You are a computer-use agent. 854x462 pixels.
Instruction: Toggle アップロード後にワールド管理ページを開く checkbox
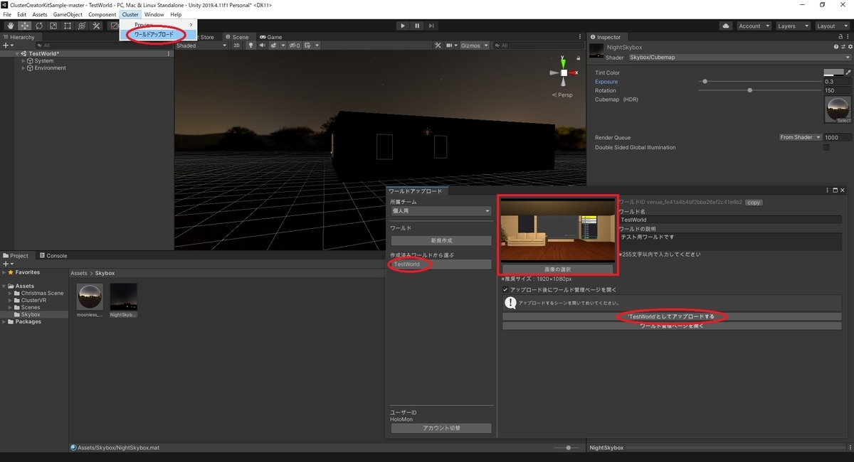505,290
